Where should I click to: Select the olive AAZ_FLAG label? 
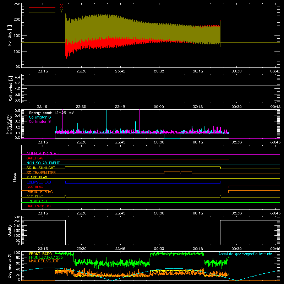click(35, 196)
